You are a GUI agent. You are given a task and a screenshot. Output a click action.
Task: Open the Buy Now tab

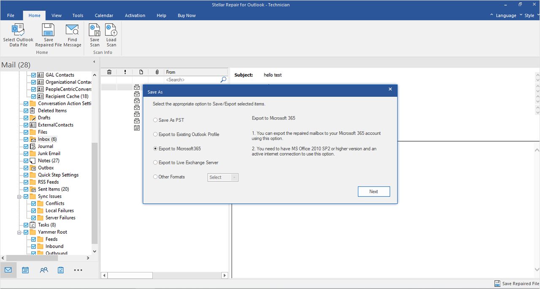pyautogui.click(x=186, y=16)
